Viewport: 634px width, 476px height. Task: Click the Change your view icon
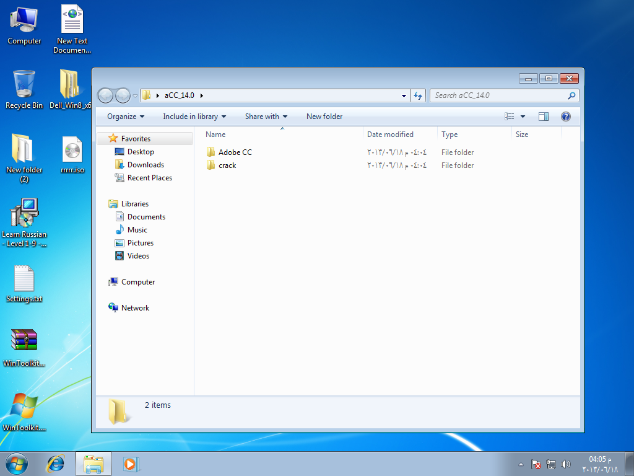coord(510,117)
